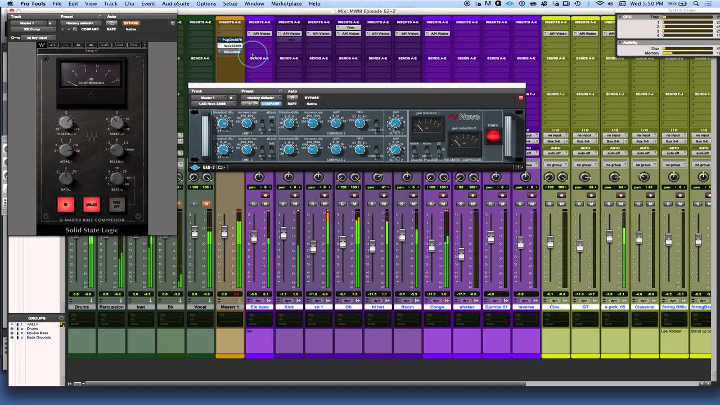
Task: Click the Kick track volume fader
Action: point(283,233)
